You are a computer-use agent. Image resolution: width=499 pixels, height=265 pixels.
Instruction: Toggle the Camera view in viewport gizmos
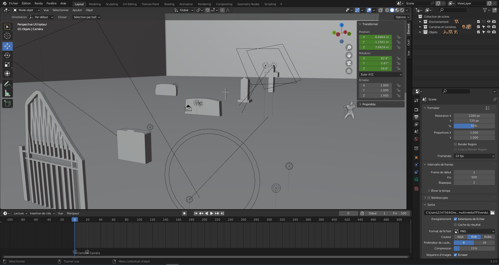(x=349, y=63)
